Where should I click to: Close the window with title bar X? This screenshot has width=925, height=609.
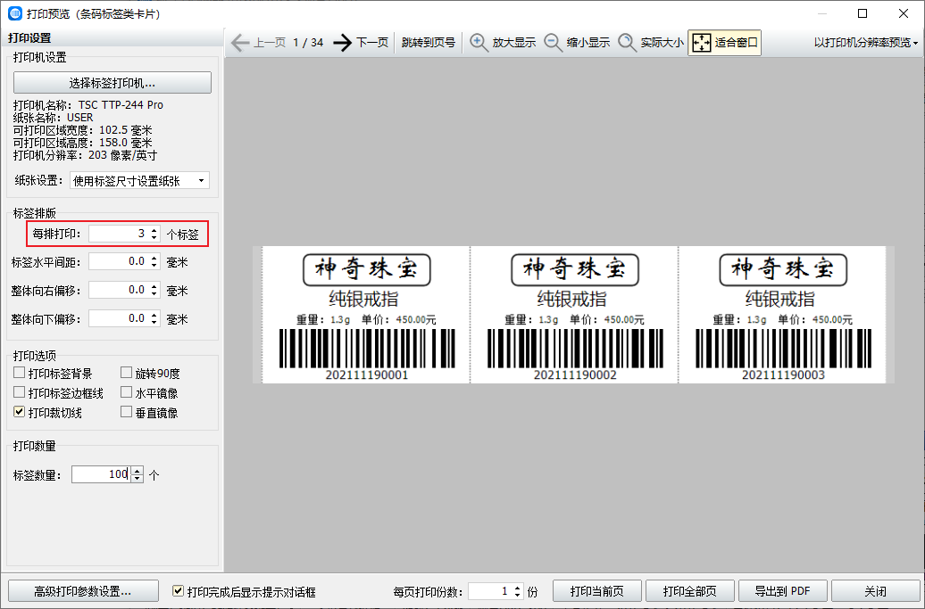pos(904,13)
